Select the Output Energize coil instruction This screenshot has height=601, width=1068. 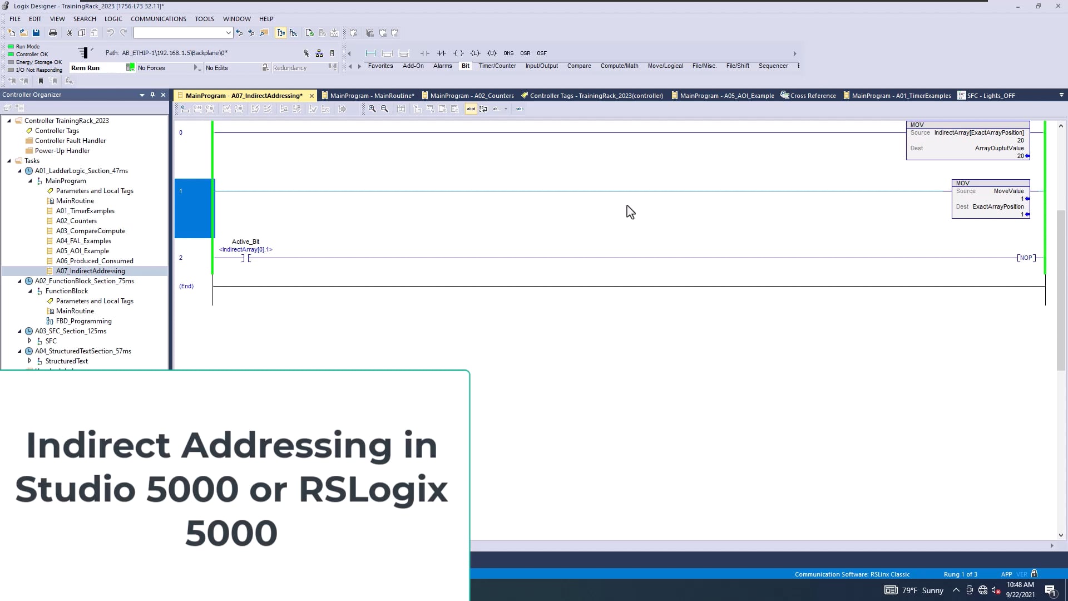459,53
